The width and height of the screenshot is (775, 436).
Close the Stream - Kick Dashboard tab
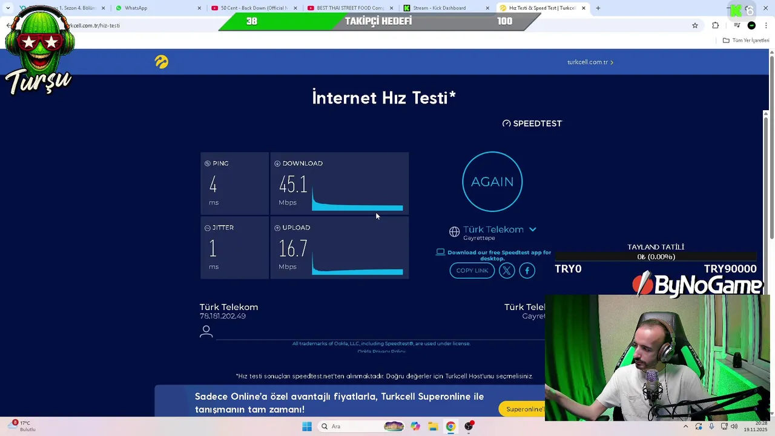tap(487, 8)
